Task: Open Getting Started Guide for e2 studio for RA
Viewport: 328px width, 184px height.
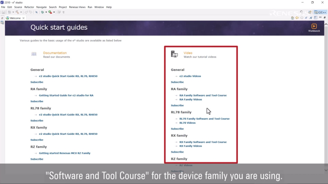Action: [x=66, y=95]
